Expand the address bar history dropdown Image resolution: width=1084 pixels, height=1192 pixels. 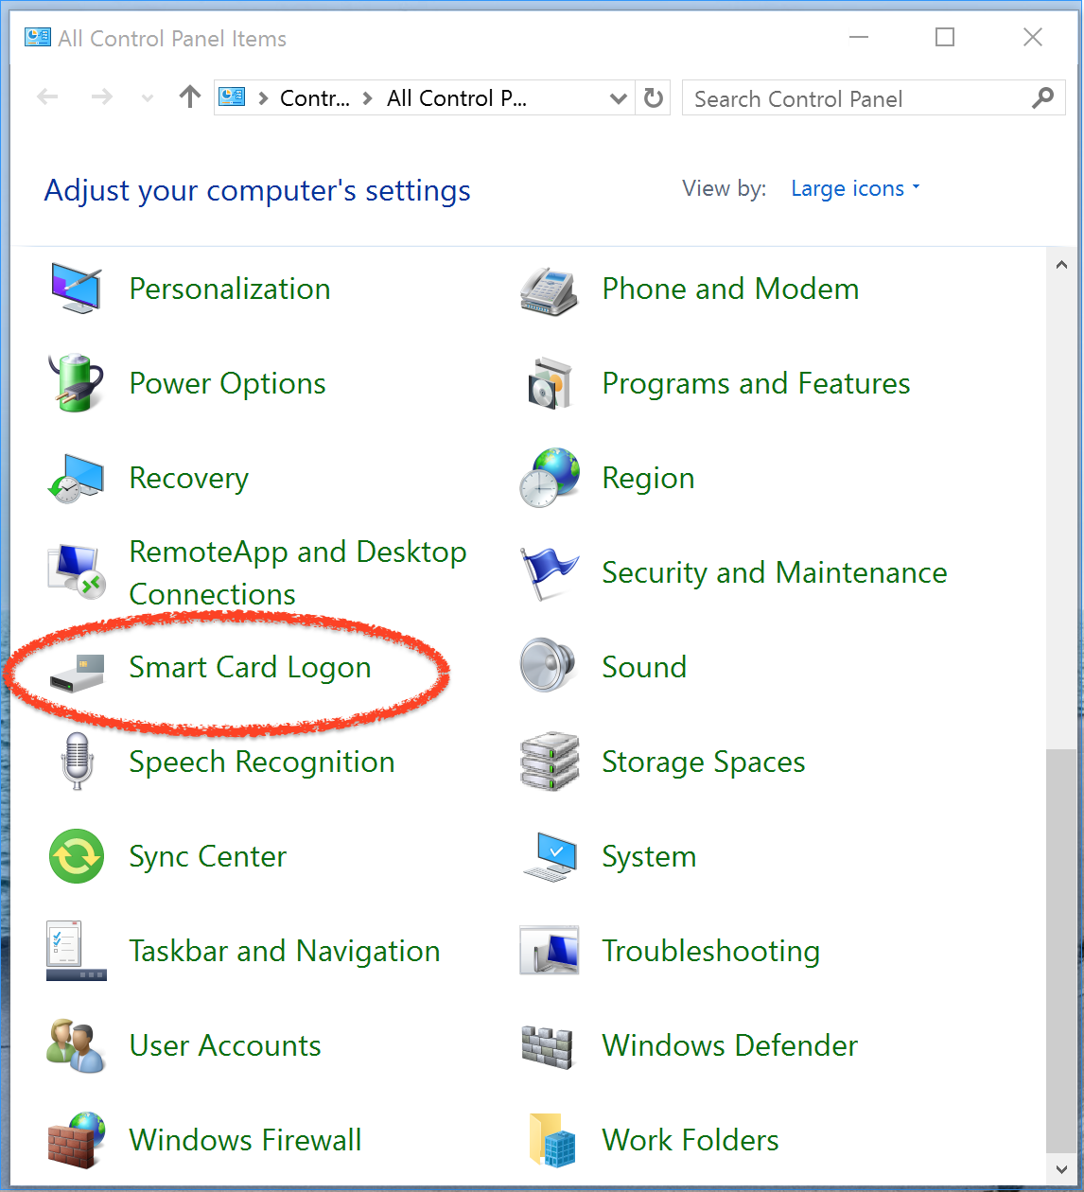(x=619, y=98)
